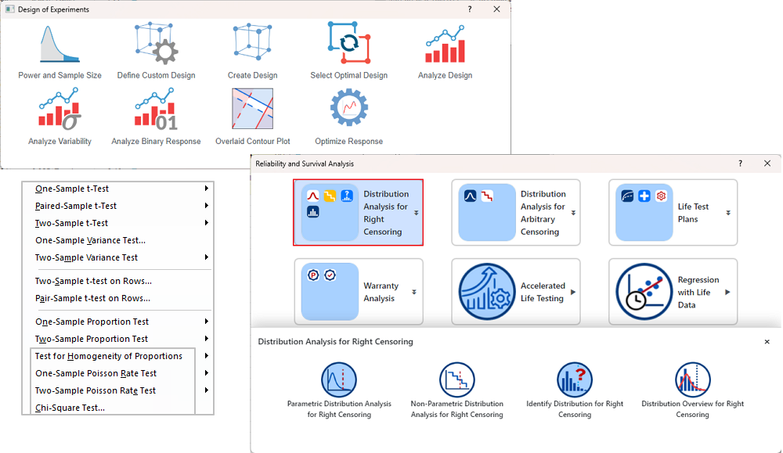Image resolution: width=783 pixels, height=453 pixels.
Task: Open Identify Distribution for Right Censoring
Action: (575, 379)
